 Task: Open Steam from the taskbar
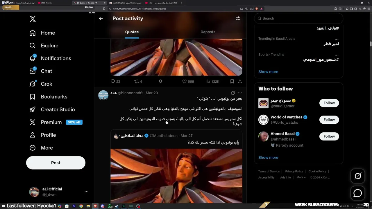point(117,206)
